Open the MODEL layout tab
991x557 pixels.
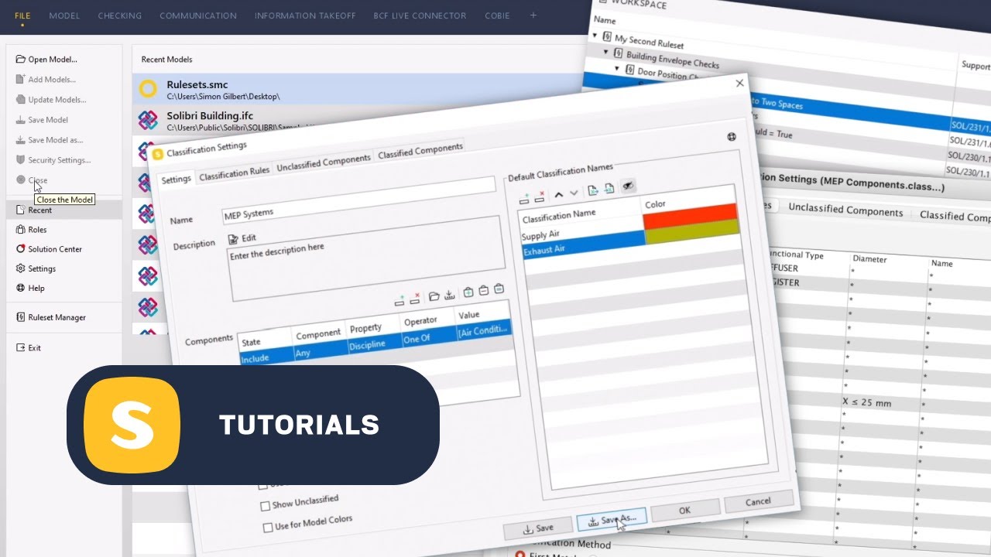pos(64,15)
